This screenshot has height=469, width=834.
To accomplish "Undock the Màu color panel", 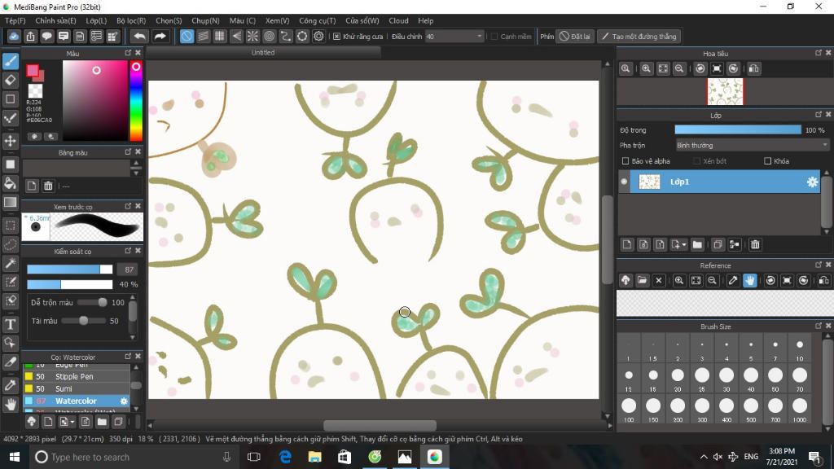I will click(x=128, y=53).
